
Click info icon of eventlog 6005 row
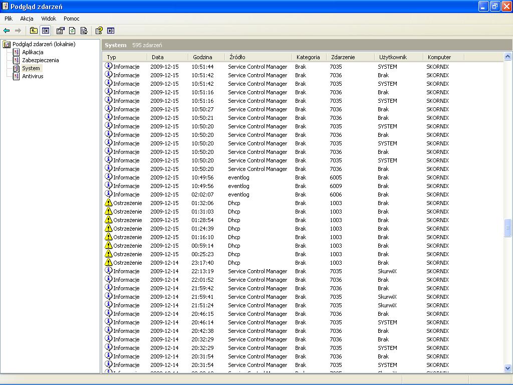(108, 177)
